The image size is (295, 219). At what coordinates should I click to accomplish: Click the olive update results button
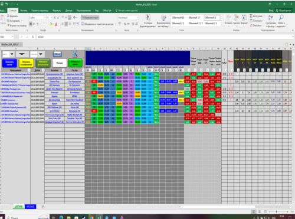pyautogui.click(x=43, y=63)
